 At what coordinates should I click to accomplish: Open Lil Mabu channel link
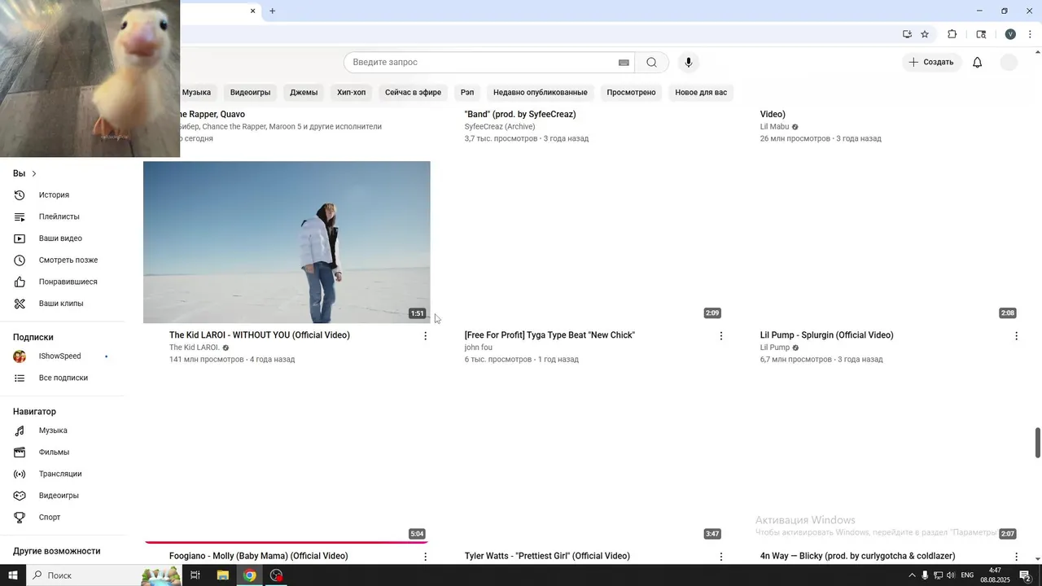(774, 127)
